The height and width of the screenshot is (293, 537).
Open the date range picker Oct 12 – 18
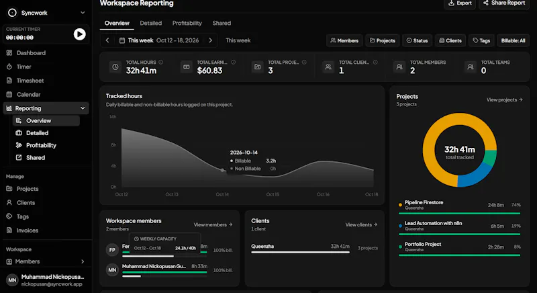159,40
